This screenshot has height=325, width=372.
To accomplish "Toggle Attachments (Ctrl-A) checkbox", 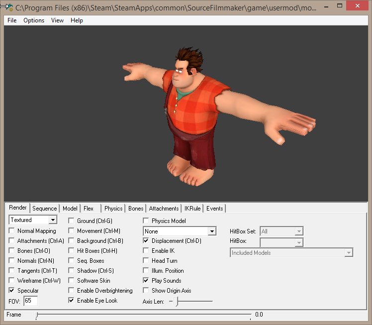I will pos(11,241).
